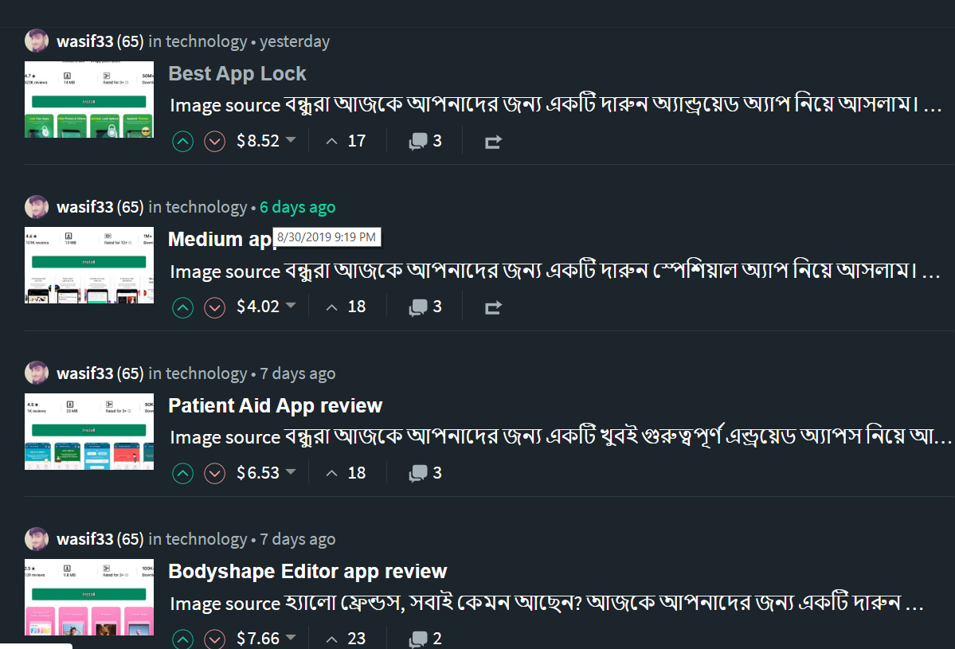Expand payout details for $4.02
955x649 pixels.
click(291, 307)
